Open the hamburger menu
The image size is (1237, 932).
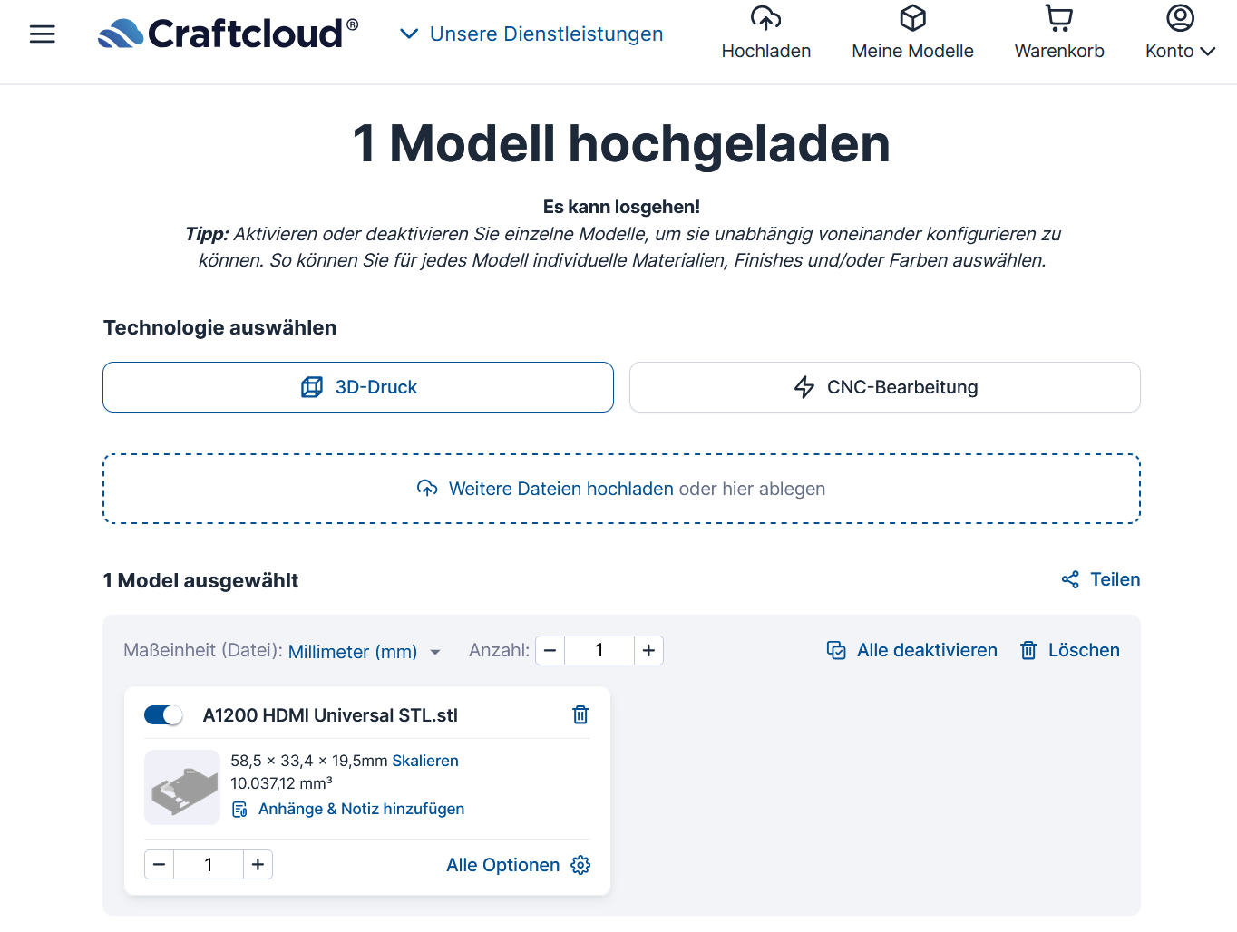(x=43, y=34)
